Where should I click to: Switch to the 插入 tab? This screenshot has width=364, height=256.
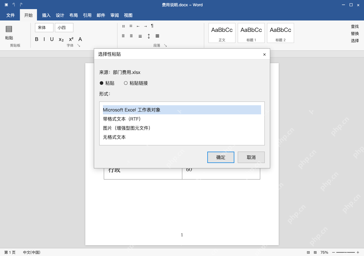click(46, 15)
